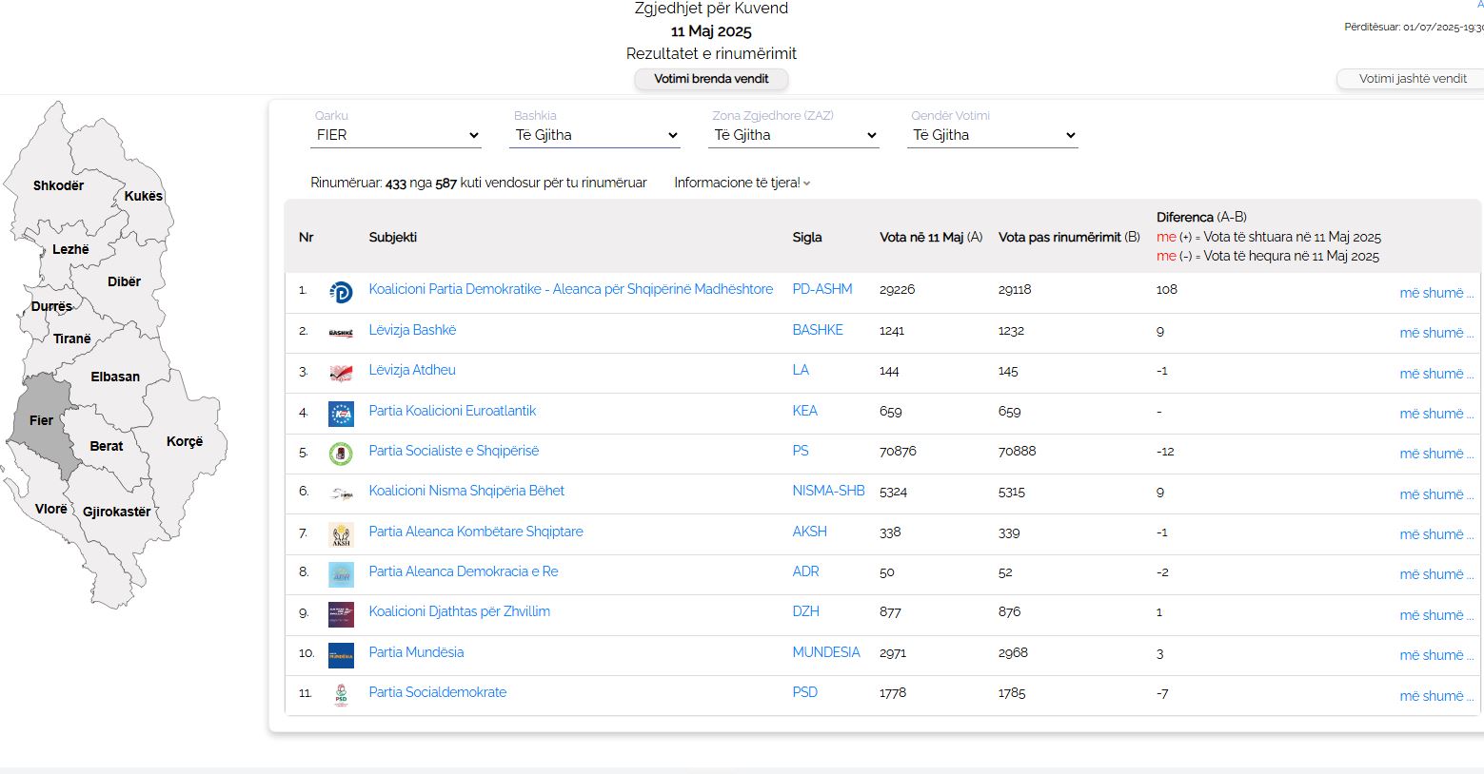Click the Partia Mundësia logo icon
Viewport: 1484px width, 774px height.
coord(341,655)
